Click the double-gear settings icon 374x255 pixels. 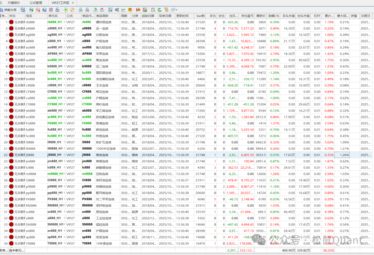pyautogui.click(x=117, y=10)
